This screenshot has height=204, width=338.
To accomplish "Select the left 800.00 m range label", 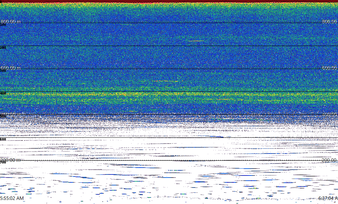I will coord(11,21).
